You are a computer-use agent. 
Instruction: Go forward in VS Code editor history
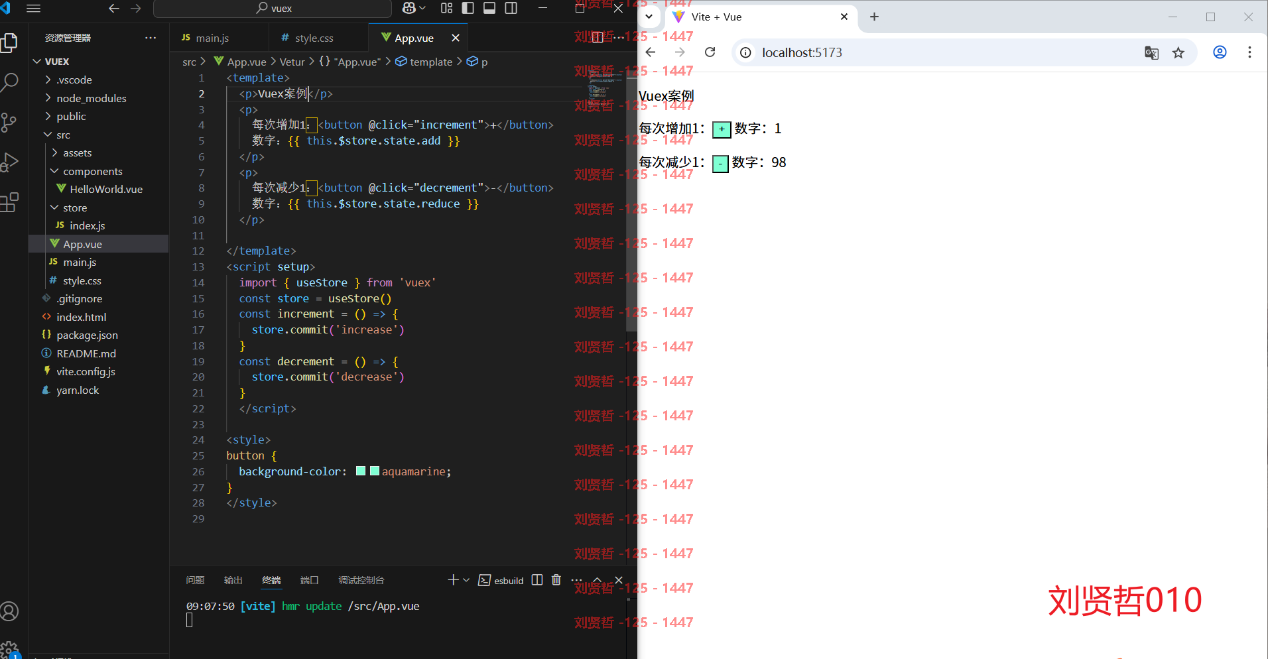point(136,8)
